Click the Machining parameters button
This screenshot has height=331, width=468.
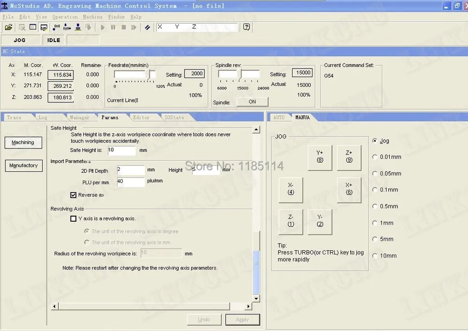pyautogui.click(x=23, y=142)
